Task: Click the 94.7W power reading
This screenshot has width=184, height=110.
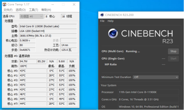Action: tap(28, 61)
